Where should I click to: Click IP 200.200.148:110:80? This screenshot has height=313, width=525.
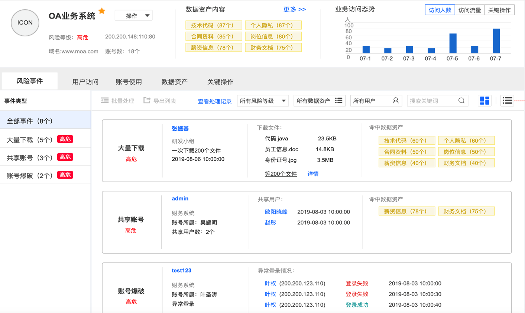click(130, 37)
